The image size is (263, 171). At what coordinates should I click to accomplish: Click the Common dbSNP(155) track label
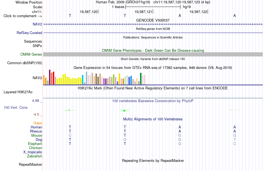24,63
